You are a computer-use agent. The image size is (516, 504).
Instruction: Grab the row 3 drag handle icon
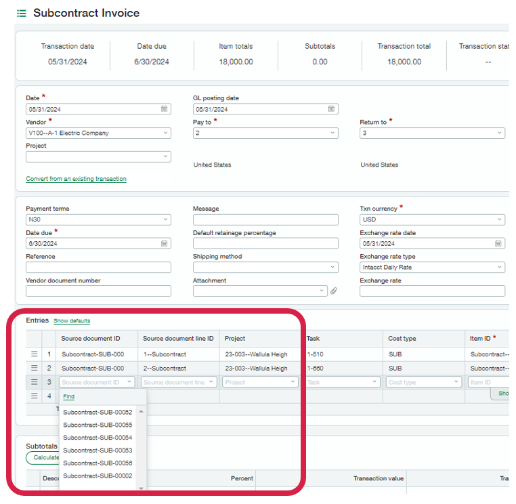[x=35, y=382]
